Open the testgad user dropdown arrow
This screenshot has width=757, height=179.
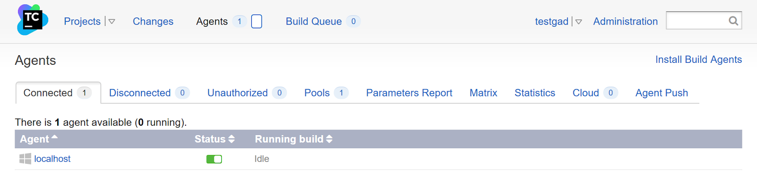pos(579,22)
